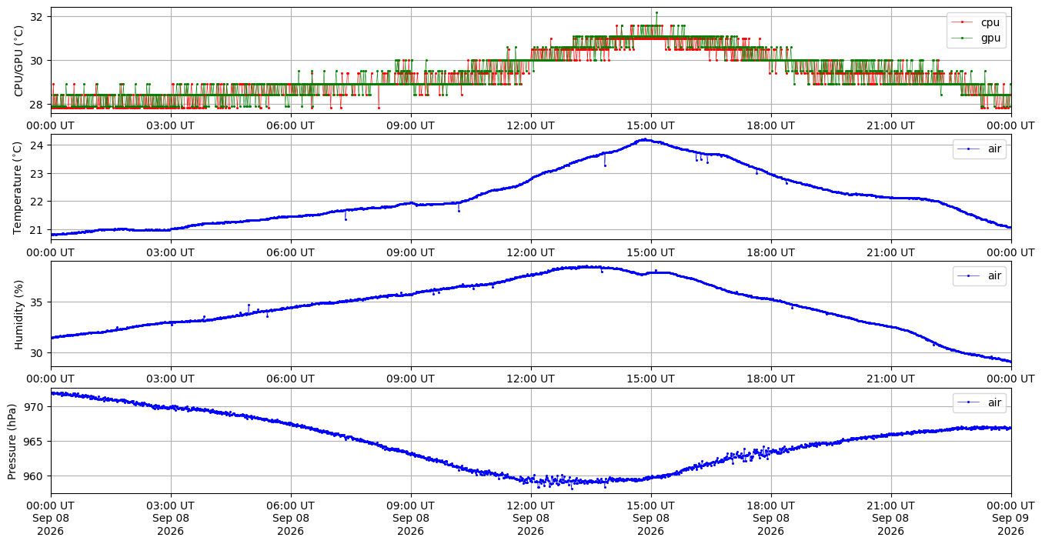Click the gpu legend entry
Viewport: 1042px width, 544px height.
tap(978, 38)
